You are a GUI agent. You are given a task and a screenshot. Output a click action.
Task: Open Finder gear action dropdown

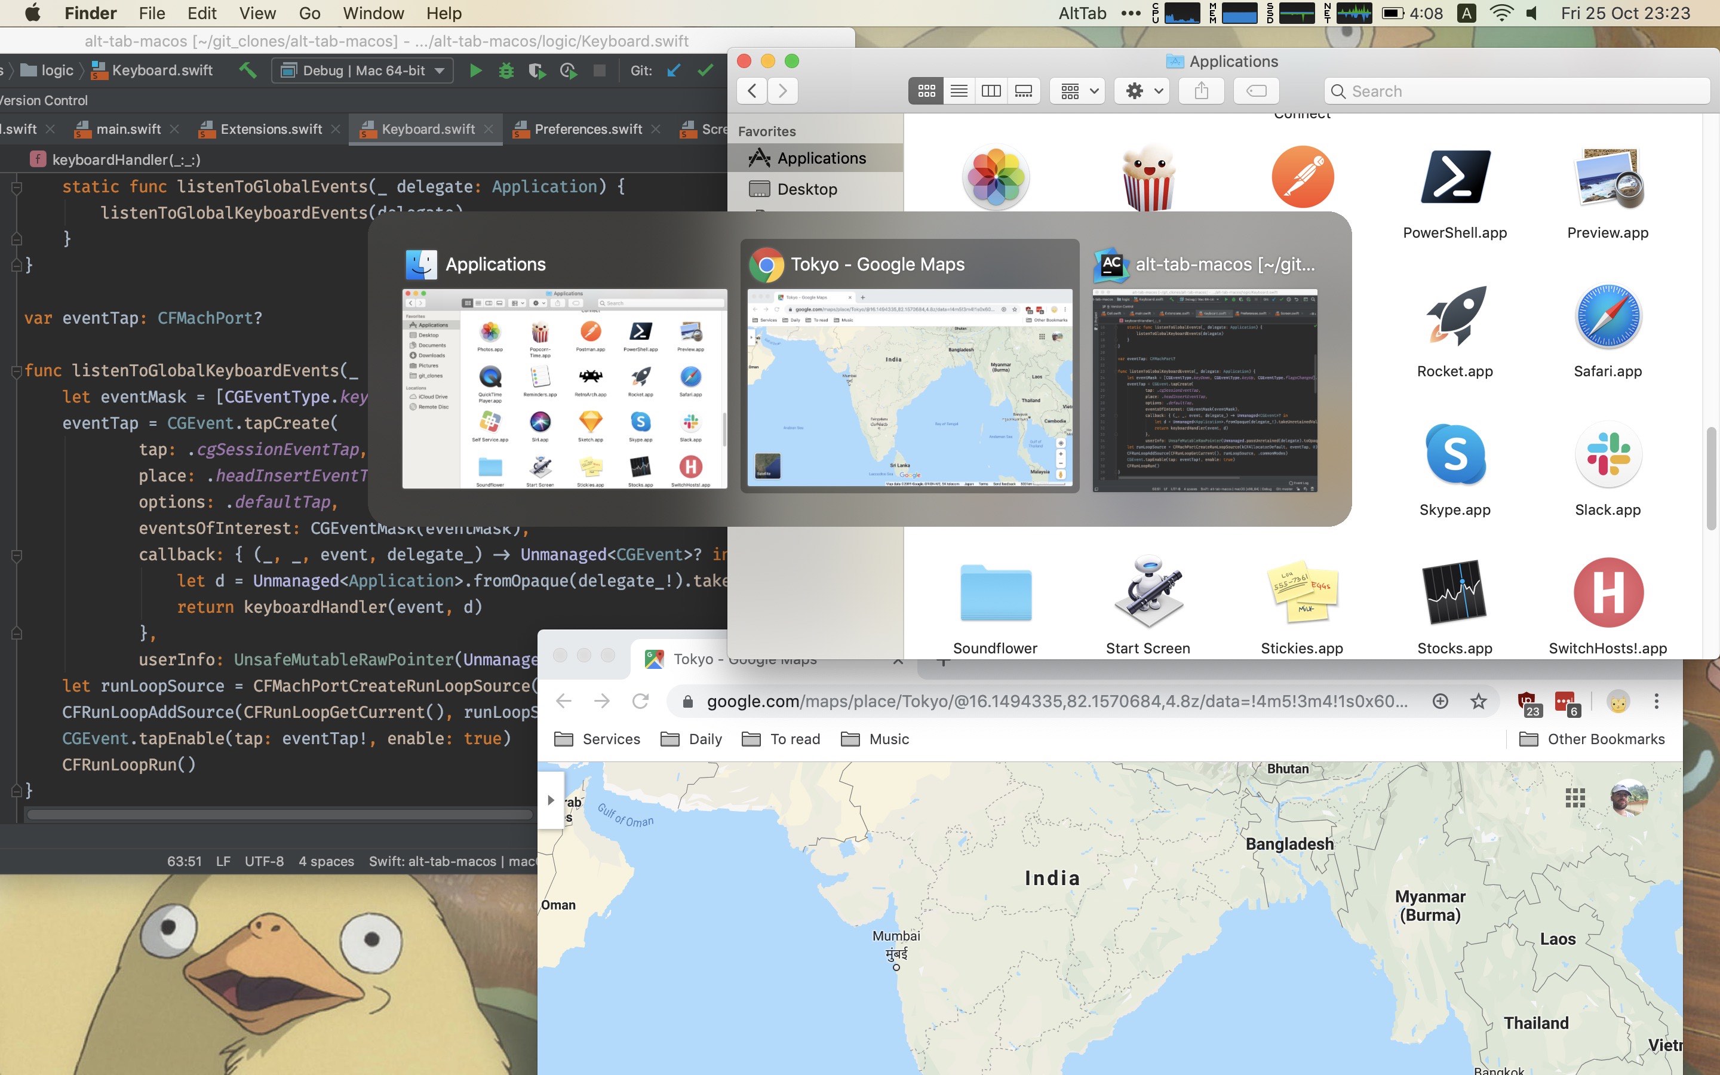coord(1143,91)
